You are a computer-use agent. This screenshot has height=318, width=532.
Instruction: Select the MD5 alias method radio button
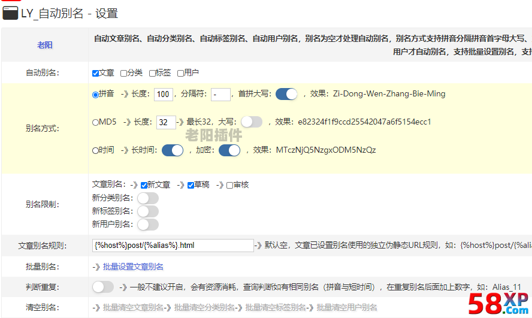tap(95, 122)
